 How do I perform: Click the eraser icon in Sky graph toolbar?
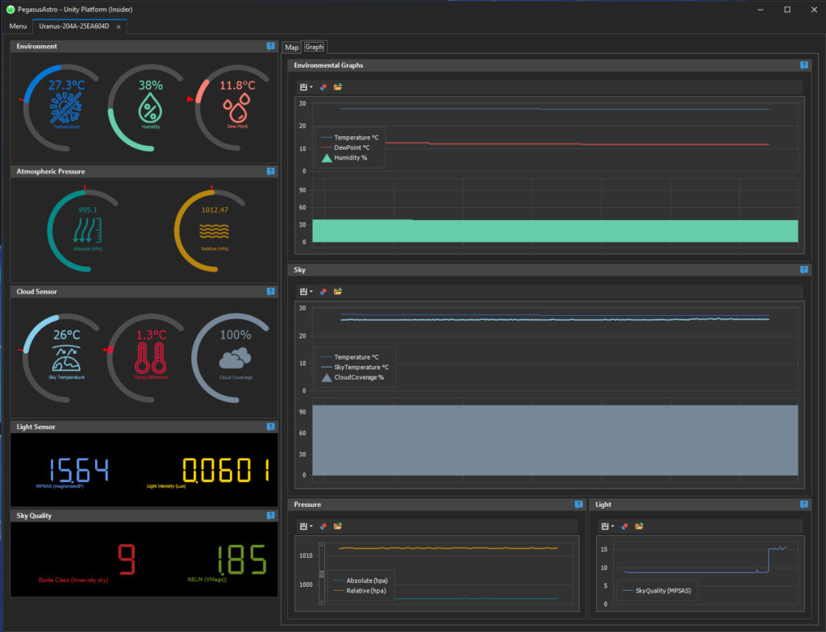(323, 291)
